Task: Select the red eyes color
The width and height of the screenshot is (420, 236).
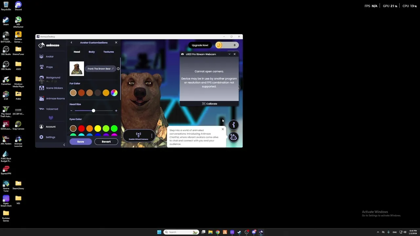Action: [81, 129]
